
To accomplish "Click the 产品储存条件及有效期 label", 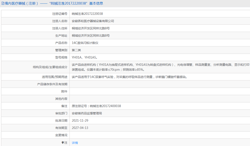I will [52, 84].
